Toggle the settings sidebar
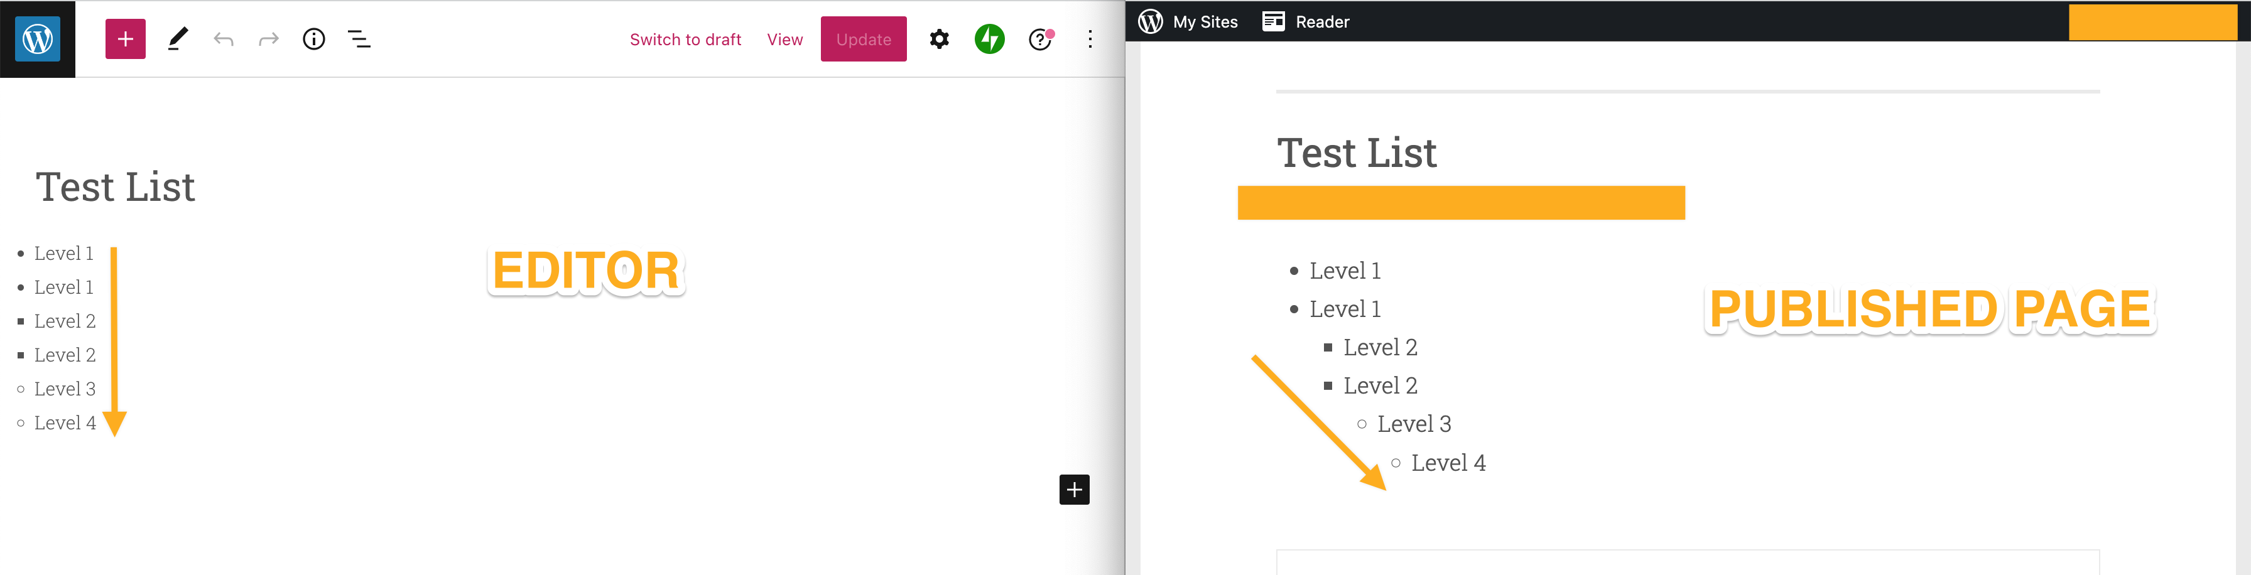 coord(938,38)
